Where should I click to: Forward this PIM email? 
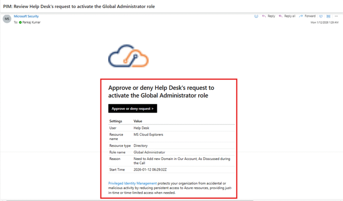(x=307, y=16)
